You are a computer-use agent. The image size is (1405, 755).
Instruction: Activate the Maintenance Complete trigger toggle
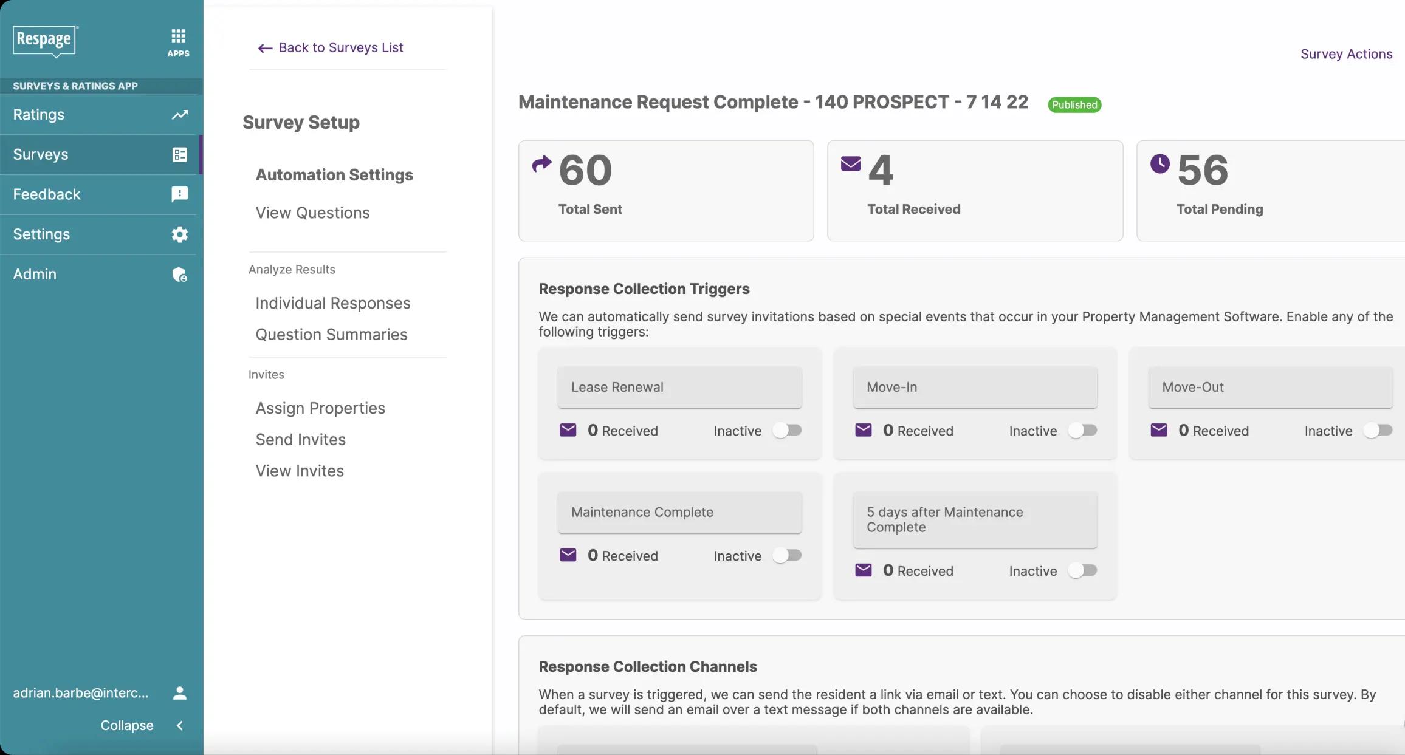point(788,556)
